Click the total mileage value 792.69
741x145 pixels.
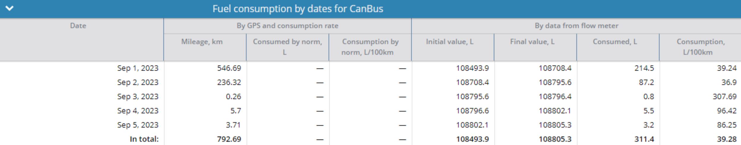coord(229,139)
